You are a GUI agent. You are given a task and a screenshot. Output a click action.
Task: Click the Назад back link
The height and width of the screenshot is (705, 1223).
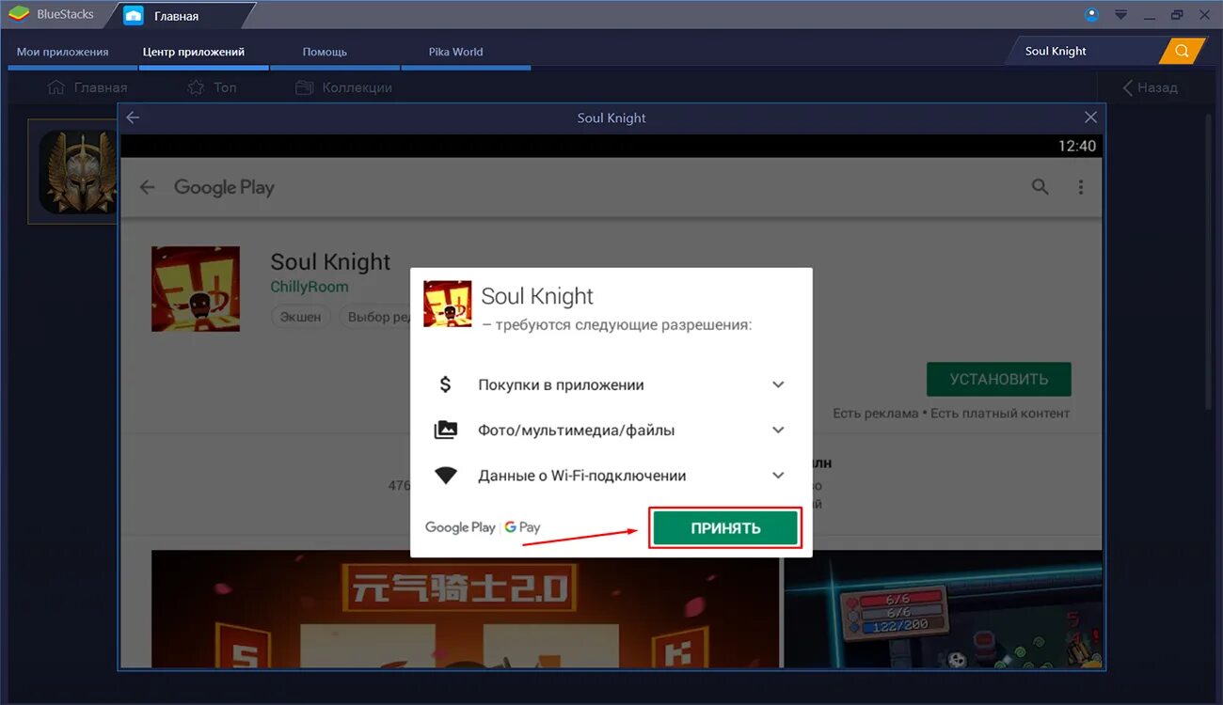click(x=1150, y=87)
